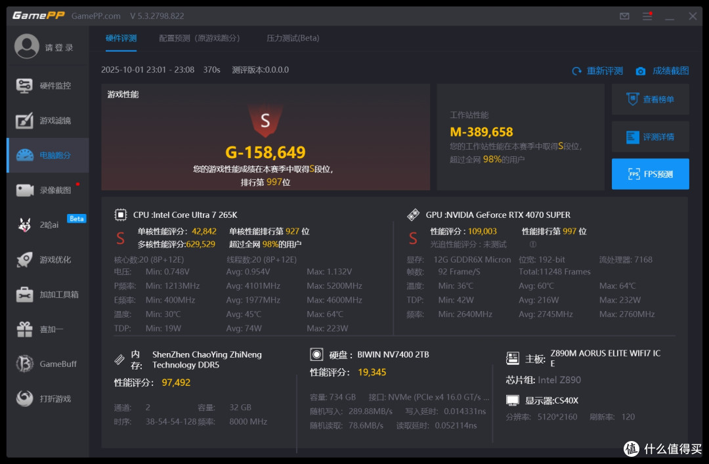Click the S rank shield badge
Image resolution: width=709 pixels, height=464 pixels.
click(265, 120)
